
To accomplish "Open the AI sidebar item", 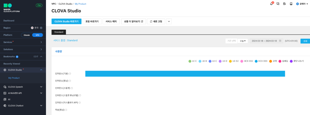I will pyautogui.click(x=9, y=99).
